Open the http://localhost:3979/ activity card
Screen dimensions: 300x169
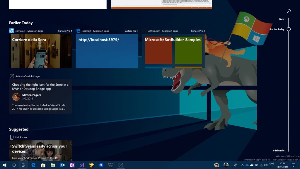(x=107, y=51)
